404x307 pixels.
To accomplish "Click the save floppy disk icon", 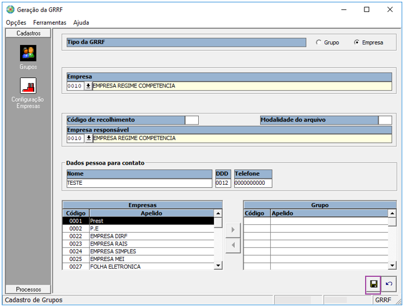I will pyautogui.click(x=373, y=285).
